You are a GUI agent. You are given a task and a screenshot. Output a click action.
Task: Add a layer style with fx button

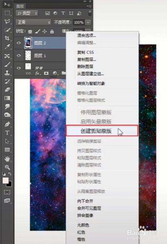coord(38,73)
